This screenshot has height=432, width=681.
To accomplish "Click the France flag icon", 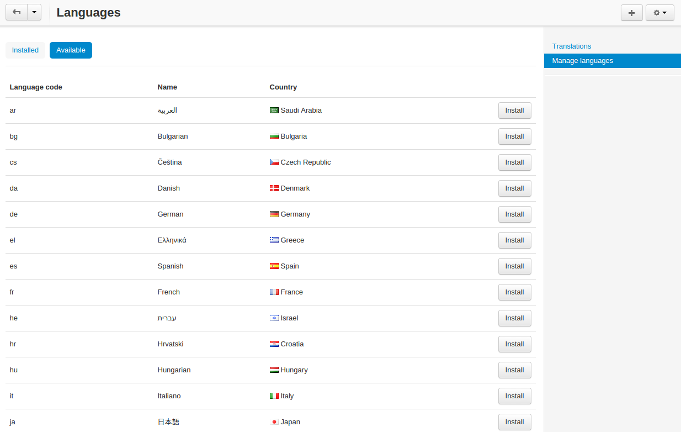I will click(x=274, y=292).
